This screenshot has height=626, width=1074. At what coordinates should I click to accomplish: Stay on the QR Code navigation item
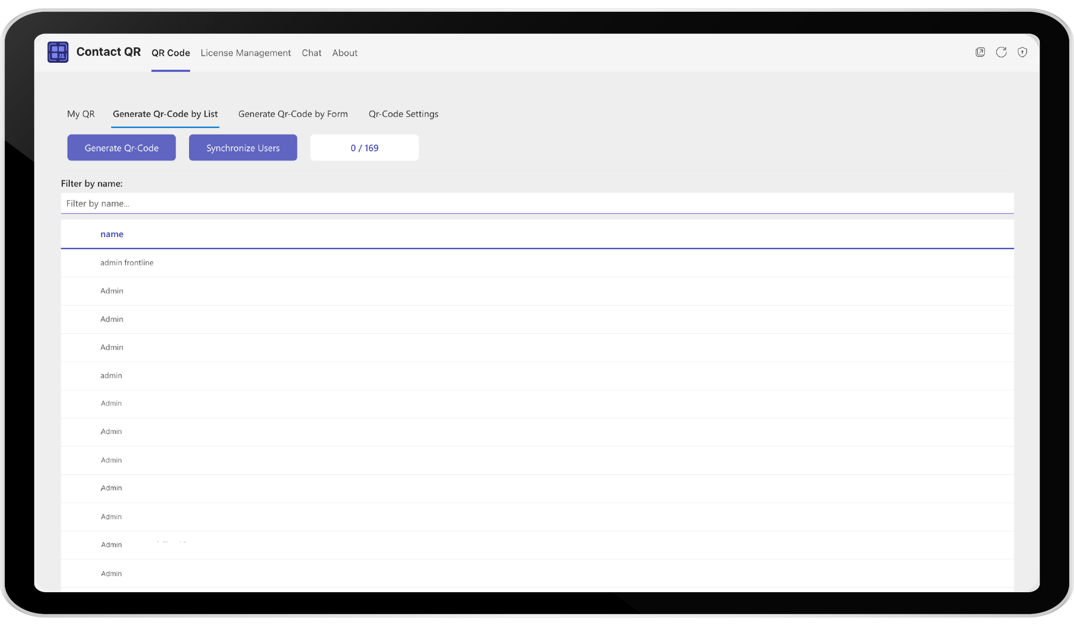(170, 53)
